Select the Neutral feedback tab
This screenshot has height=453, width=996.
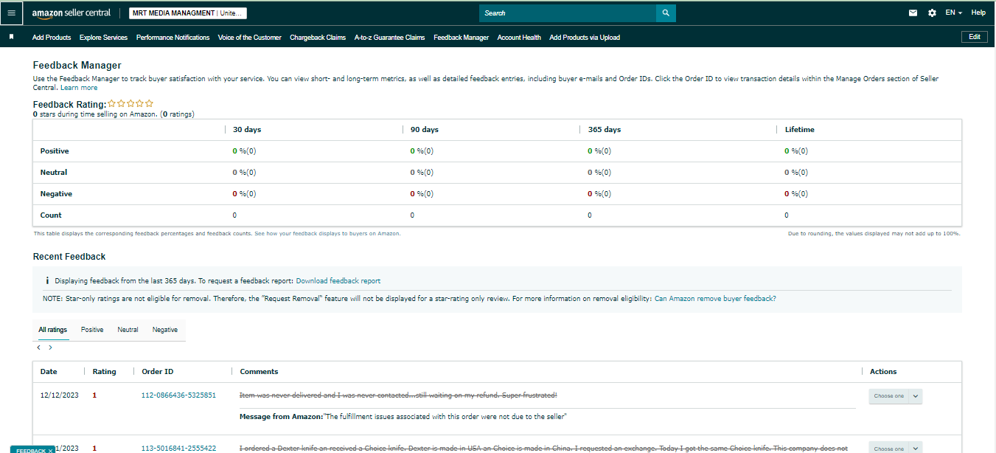pyautogui.click(x=128, y=330)
